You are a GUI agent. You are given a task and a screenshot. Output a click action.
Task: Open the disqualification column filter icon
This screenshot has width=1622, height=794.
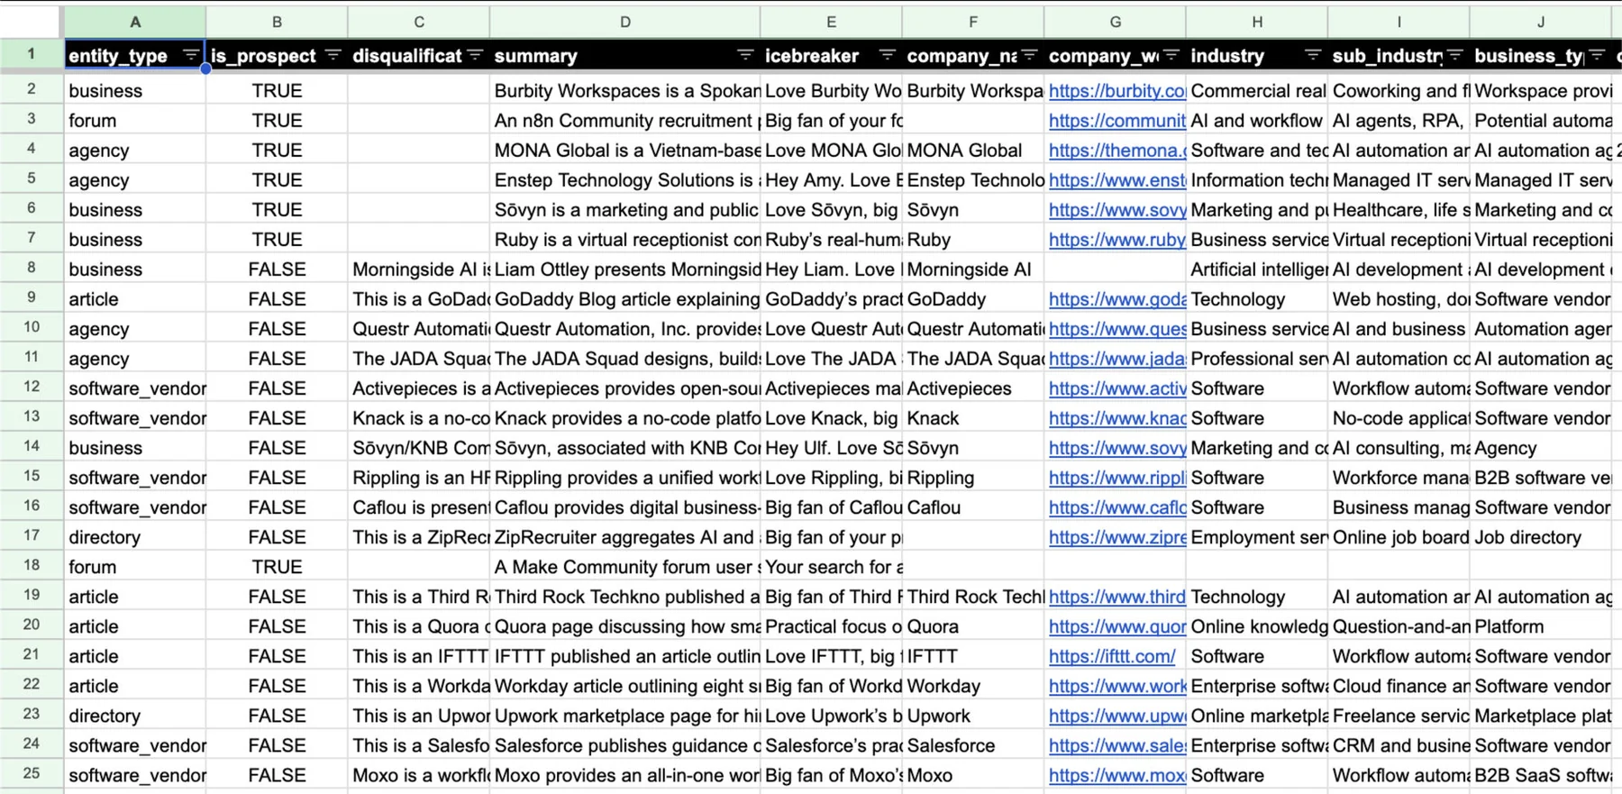pyautogui.click(x=476, y=55)
